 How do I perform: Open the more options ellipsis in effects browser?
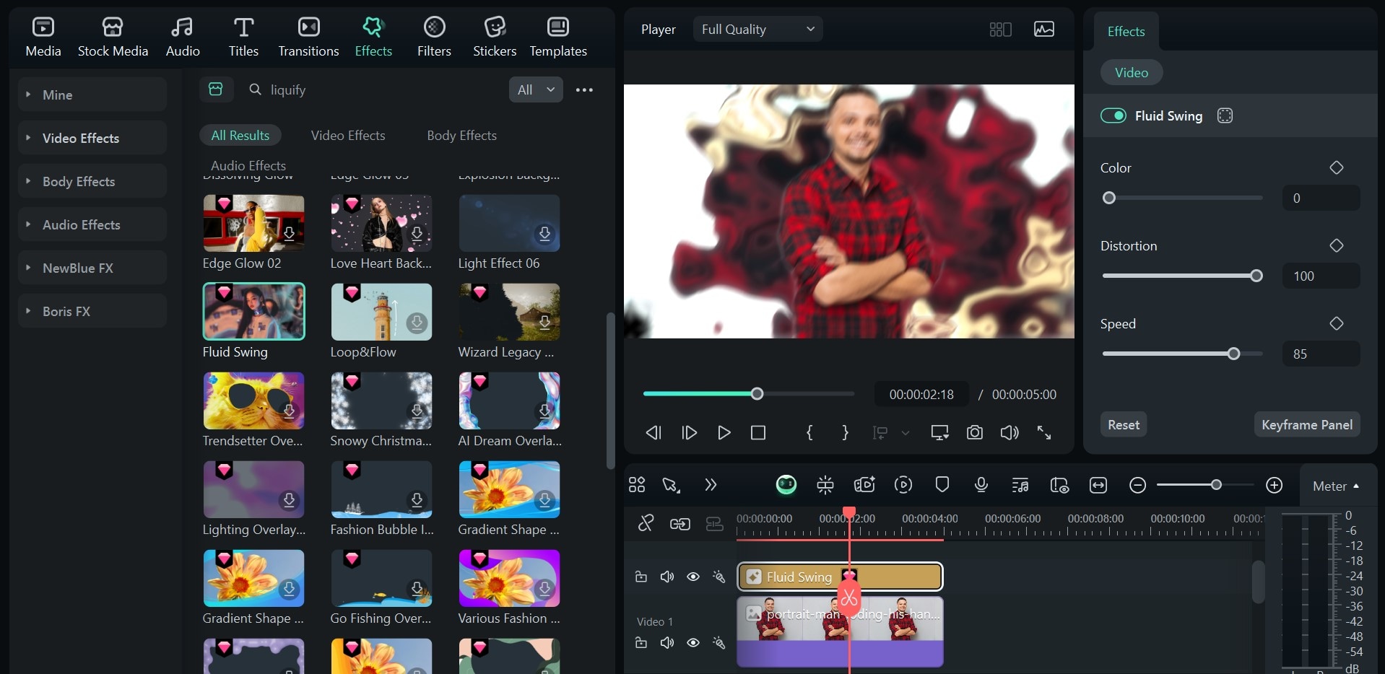584,90
